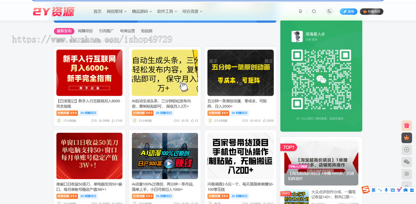This screenshot has height=204, width=416.
Task: Click the QR code floating icon
Action: pos(407,173)
